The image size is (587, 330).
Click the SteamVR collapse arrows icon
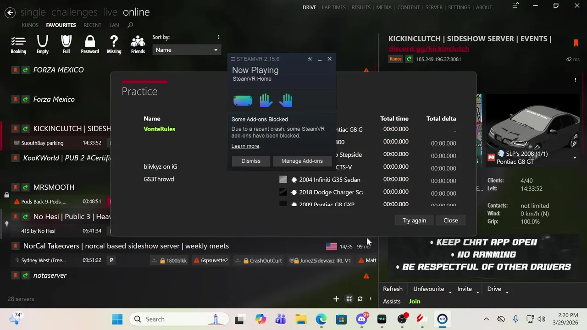click(x=310, y=59)
